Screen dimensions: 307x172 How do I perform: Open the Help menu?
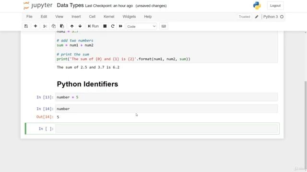point(148,17)
